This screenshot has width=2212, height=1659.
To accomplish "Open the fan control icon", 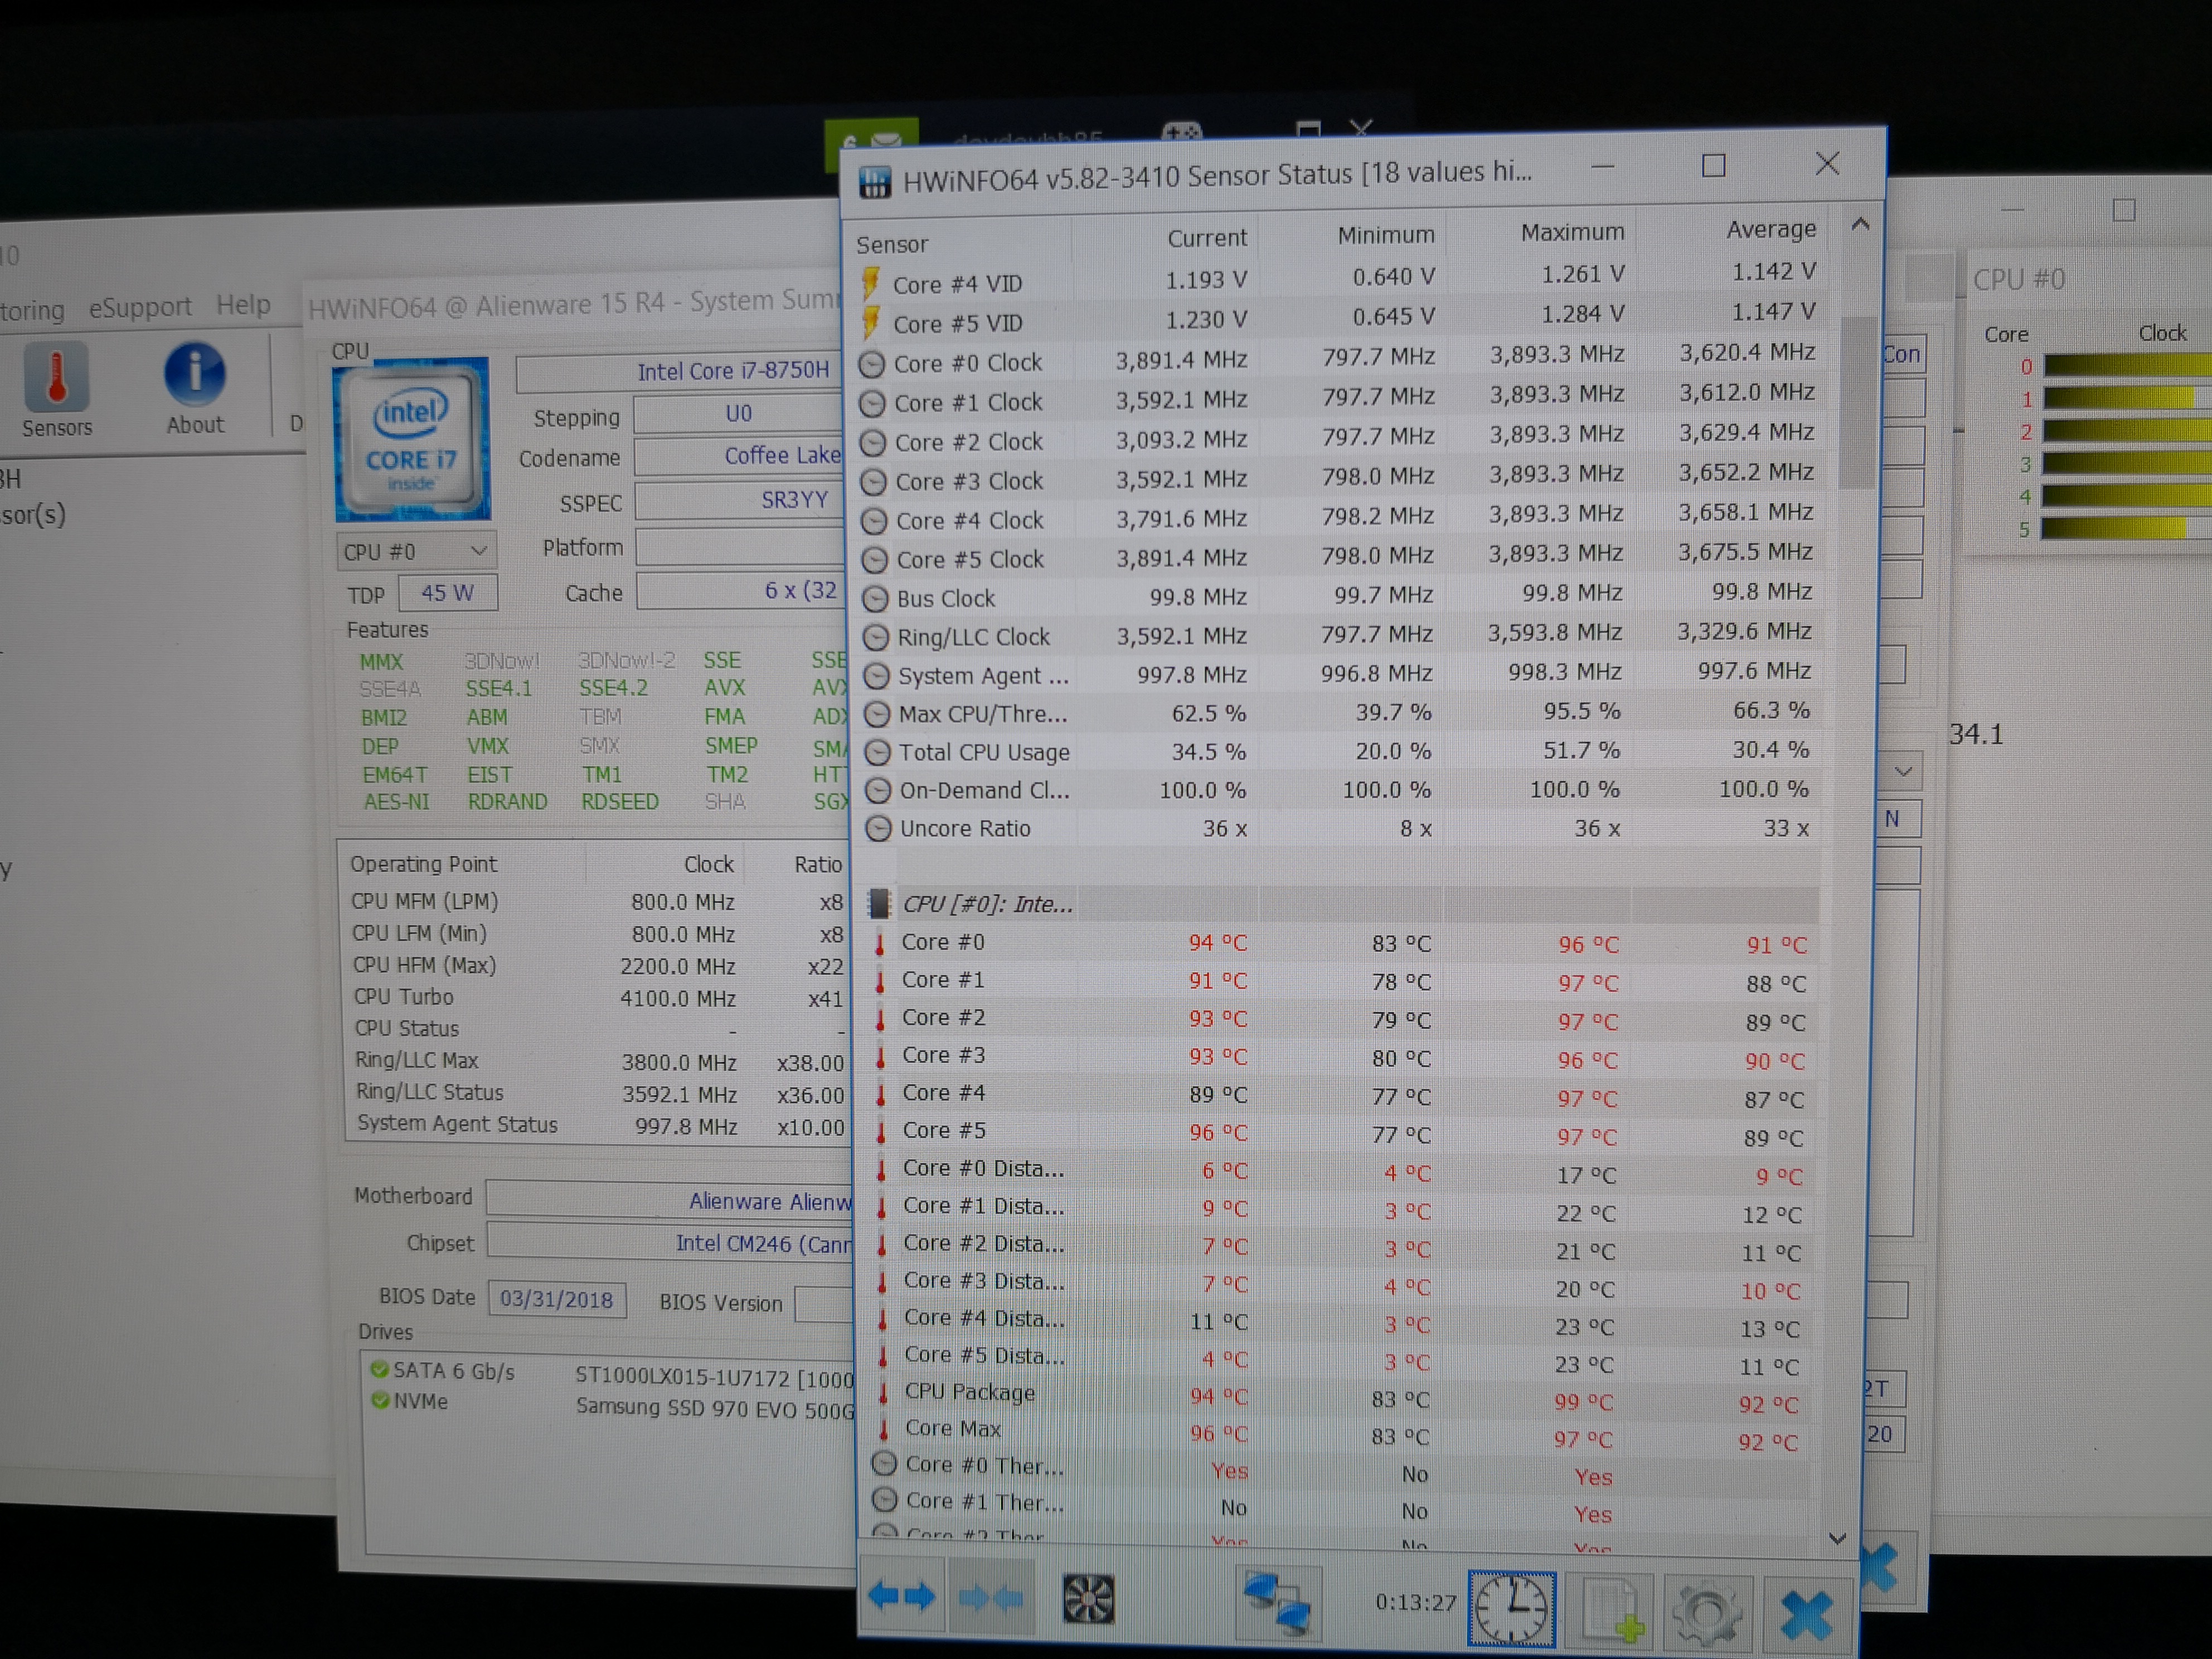I will 1088,1599.
